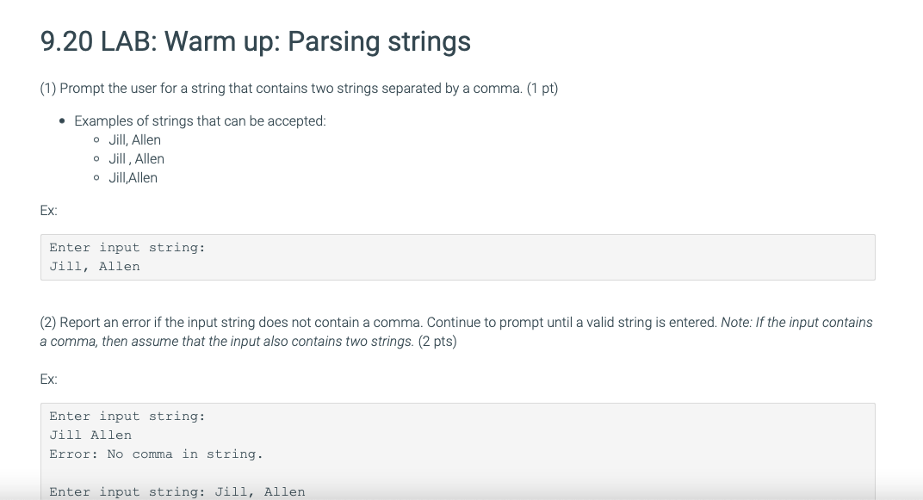
Task: Click the list item "Jill , Allen" with spaced comma
Action: pyautogui.click(x=136, y=159)
